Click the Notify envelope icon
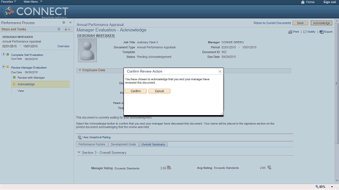The image size is (339, 190). [x=305, y=32]
